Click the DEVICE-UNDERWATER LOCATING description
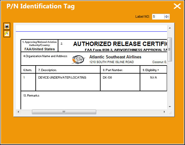This screenshot has width=185, height=145. coord(62,78)
